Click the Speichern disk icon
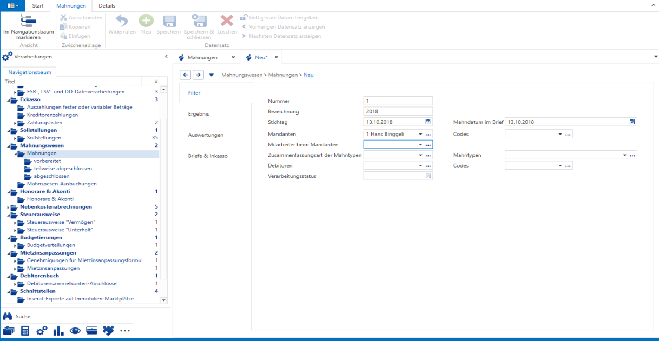Viewport: 659px width, 341px height. point(169,21)
